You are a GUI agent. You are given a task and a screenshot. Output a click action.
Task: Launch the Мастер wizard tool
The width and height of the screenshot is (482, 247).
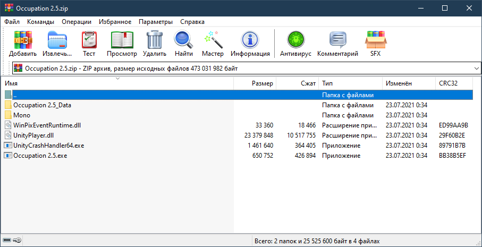tap(213, 40)
